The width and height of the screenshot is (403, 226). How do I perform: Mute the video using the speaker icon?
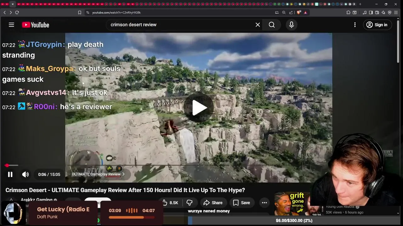point(26,175)
